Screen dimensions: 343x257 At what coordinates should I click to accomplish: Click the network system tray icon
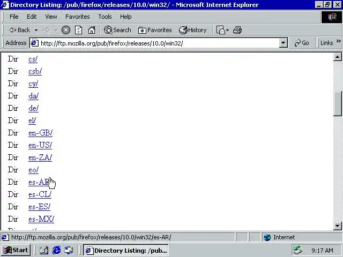pos(298,250)
